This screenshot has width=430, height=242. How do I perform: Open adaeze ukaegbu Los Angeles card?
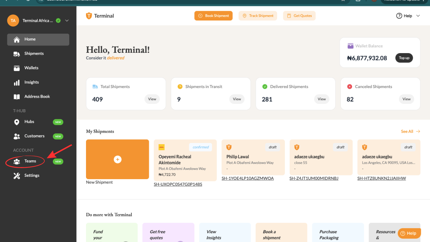click(389, 157)
